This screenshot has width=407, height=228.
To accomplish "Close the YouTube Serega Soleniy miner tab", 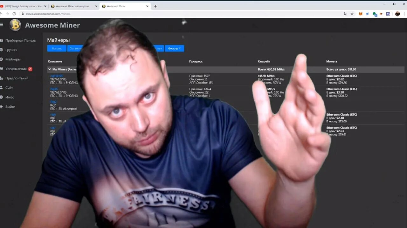I will (45, 6).
